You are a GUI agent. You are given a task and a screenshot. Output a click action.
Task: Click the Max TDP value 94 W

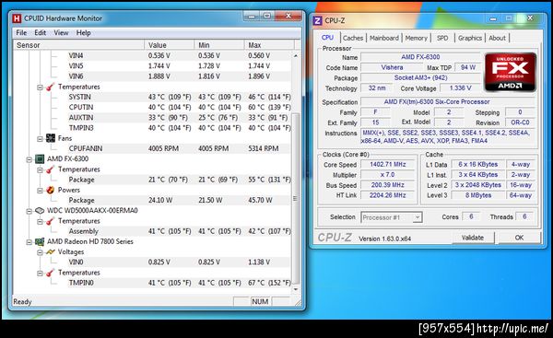pos(467,67)
